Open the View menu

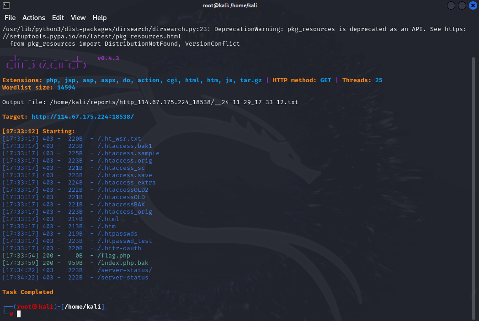78,18
